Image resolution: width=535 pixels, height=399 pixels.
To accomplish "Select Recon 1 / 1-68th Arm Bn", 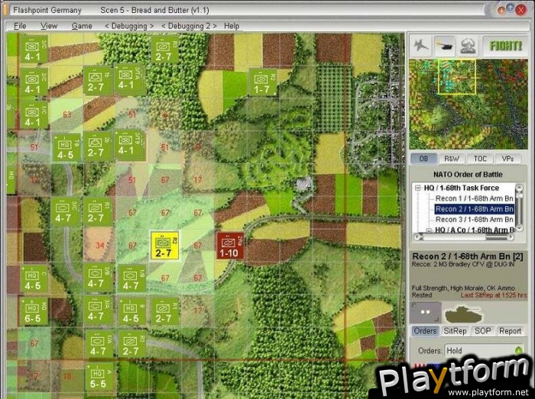I will [475, 198].
